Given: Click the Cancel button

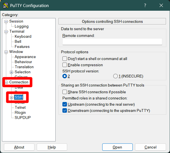Looking at the screenshot, I should (x=151, y=147).
